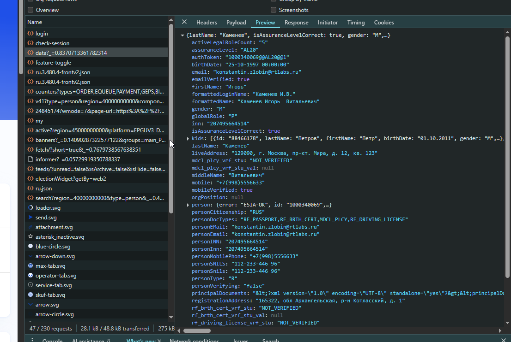Click the max-tab.svg icon
The width and height of the screenshot is (511, 342).
30,265
